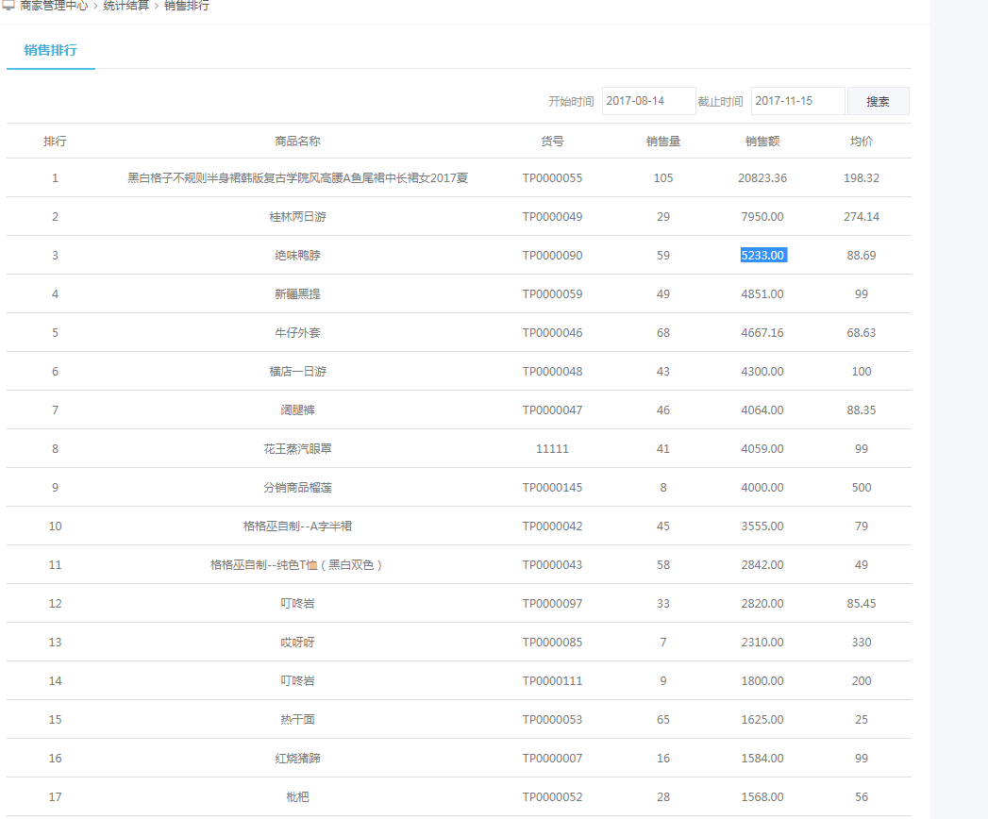Select the 销售排行 tab
The width and height of the screenshot is (988, 819).
(x=51, y=50)
